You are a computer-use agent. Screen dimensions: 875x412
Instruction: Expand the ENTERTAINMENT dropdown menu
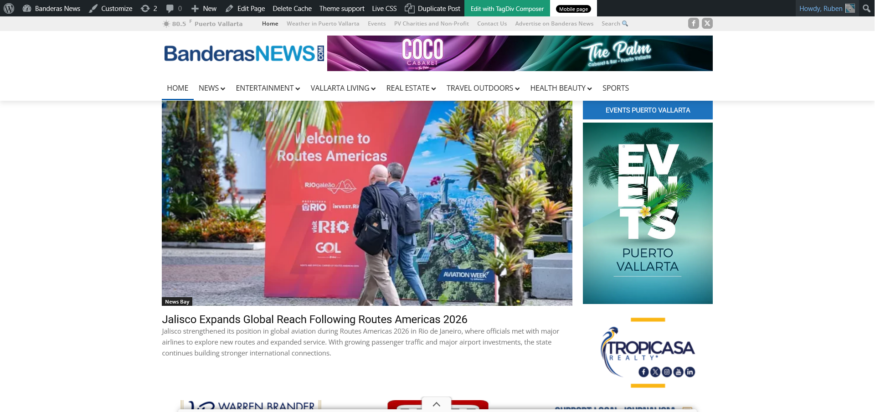pos(268,88)
